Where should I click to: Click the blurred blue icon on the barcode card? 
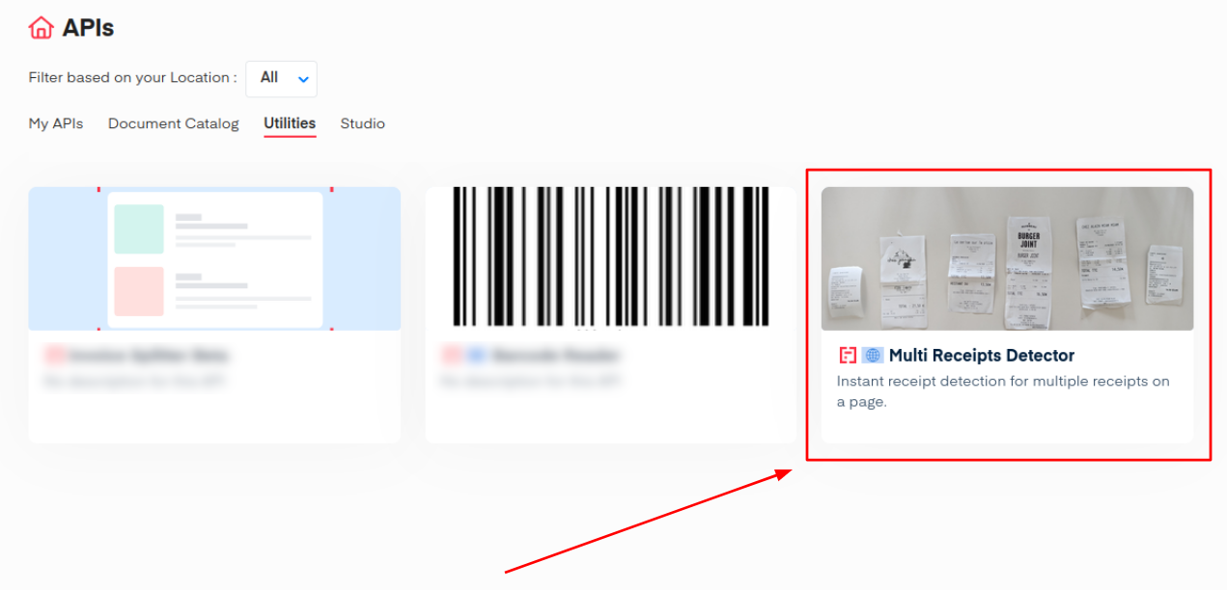tap(476, 356)
